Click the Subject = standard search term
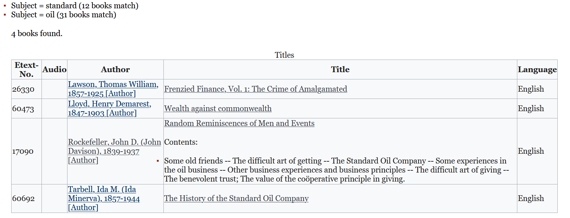570x218 pixels. (75, 6)
